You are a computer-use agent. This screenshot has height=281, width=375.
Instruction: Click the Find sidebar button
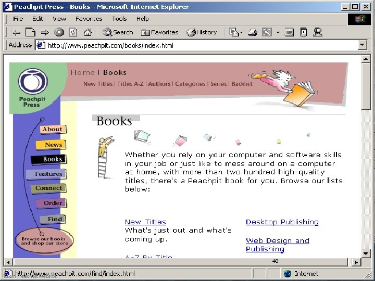[53, 219]
